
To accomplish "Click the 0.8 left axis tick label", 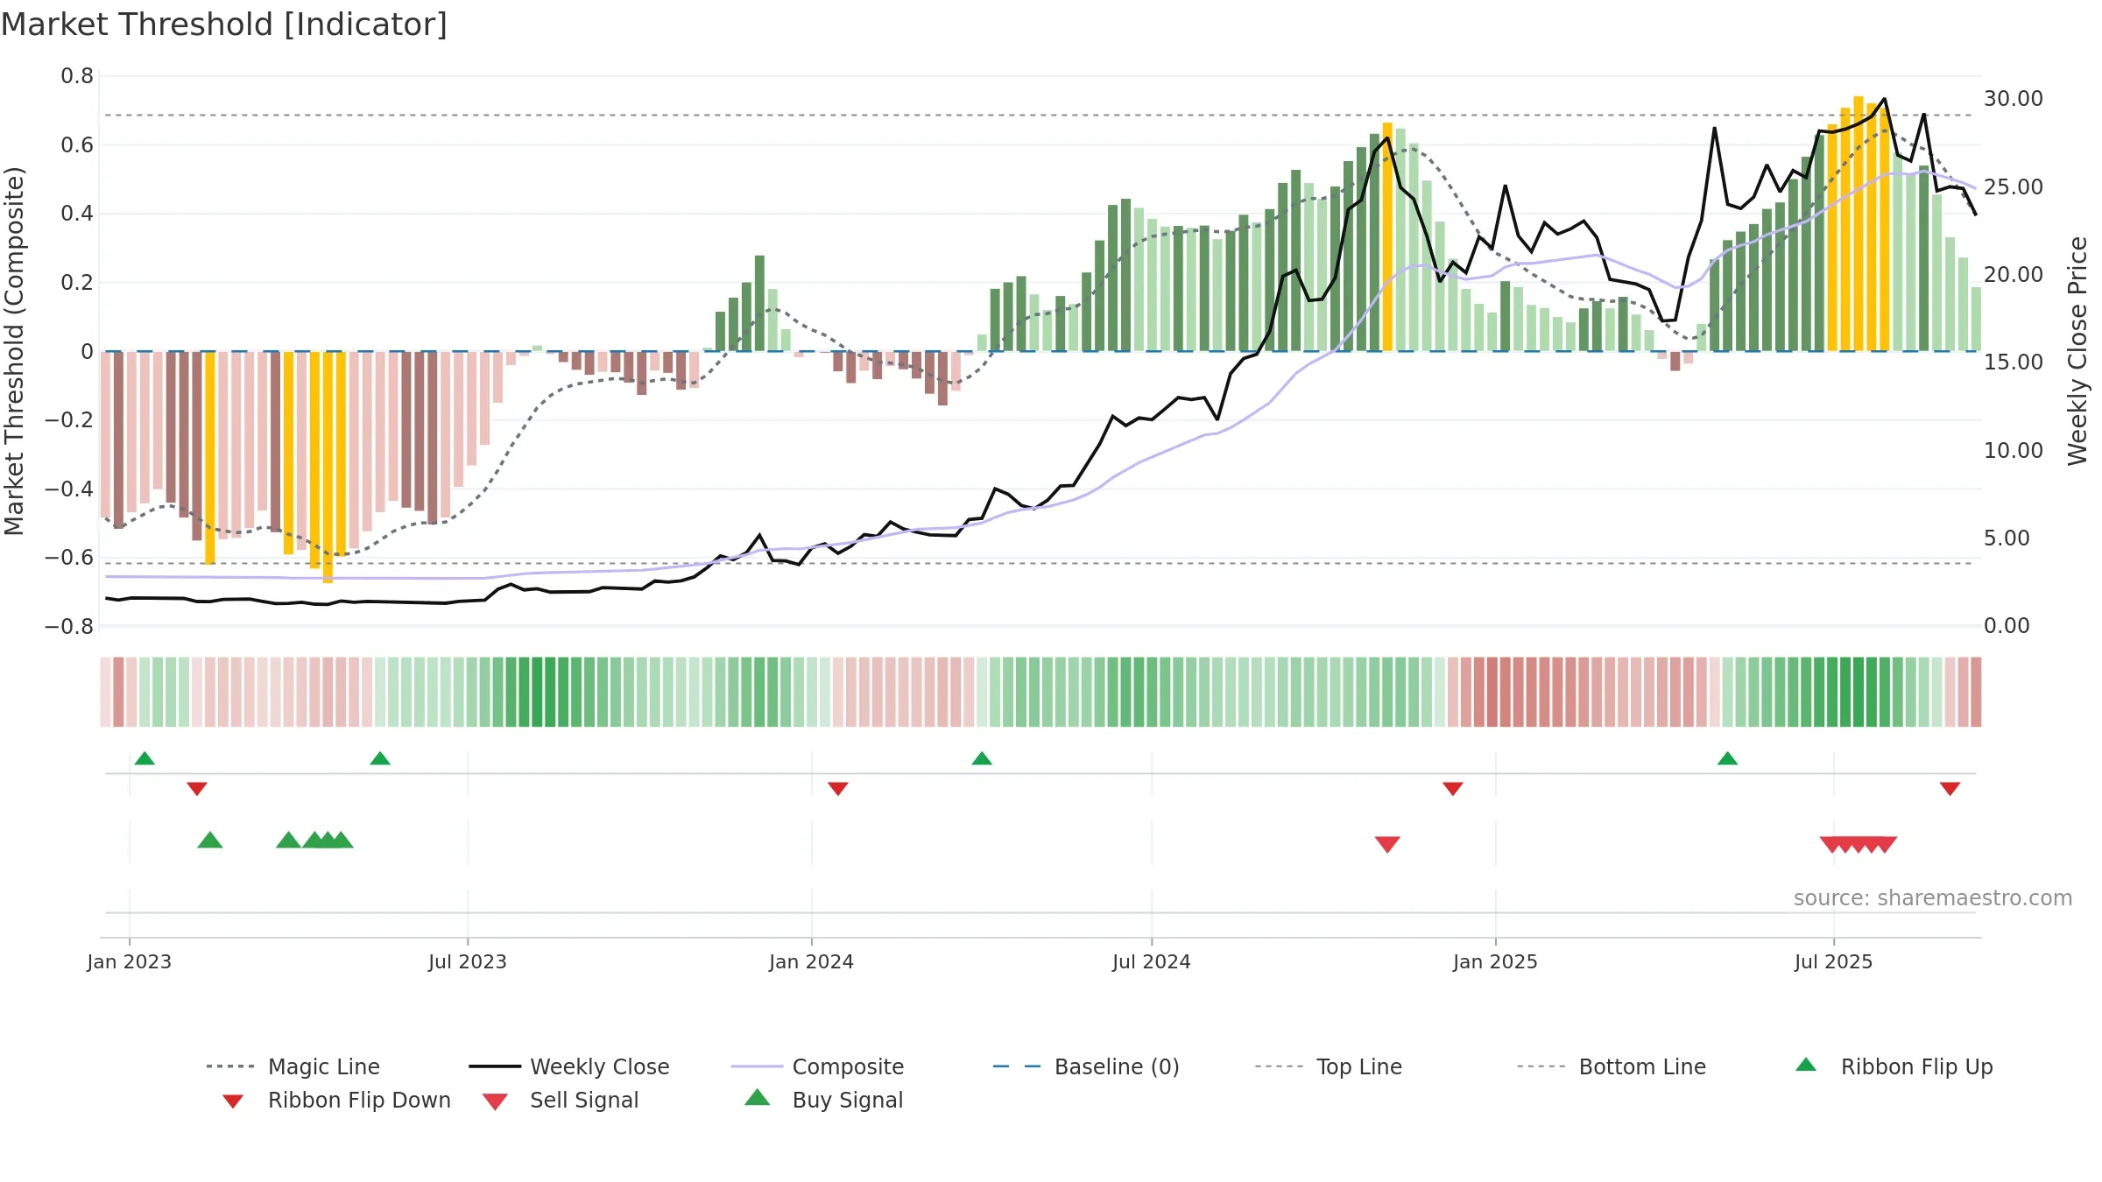I will [77, 76].
